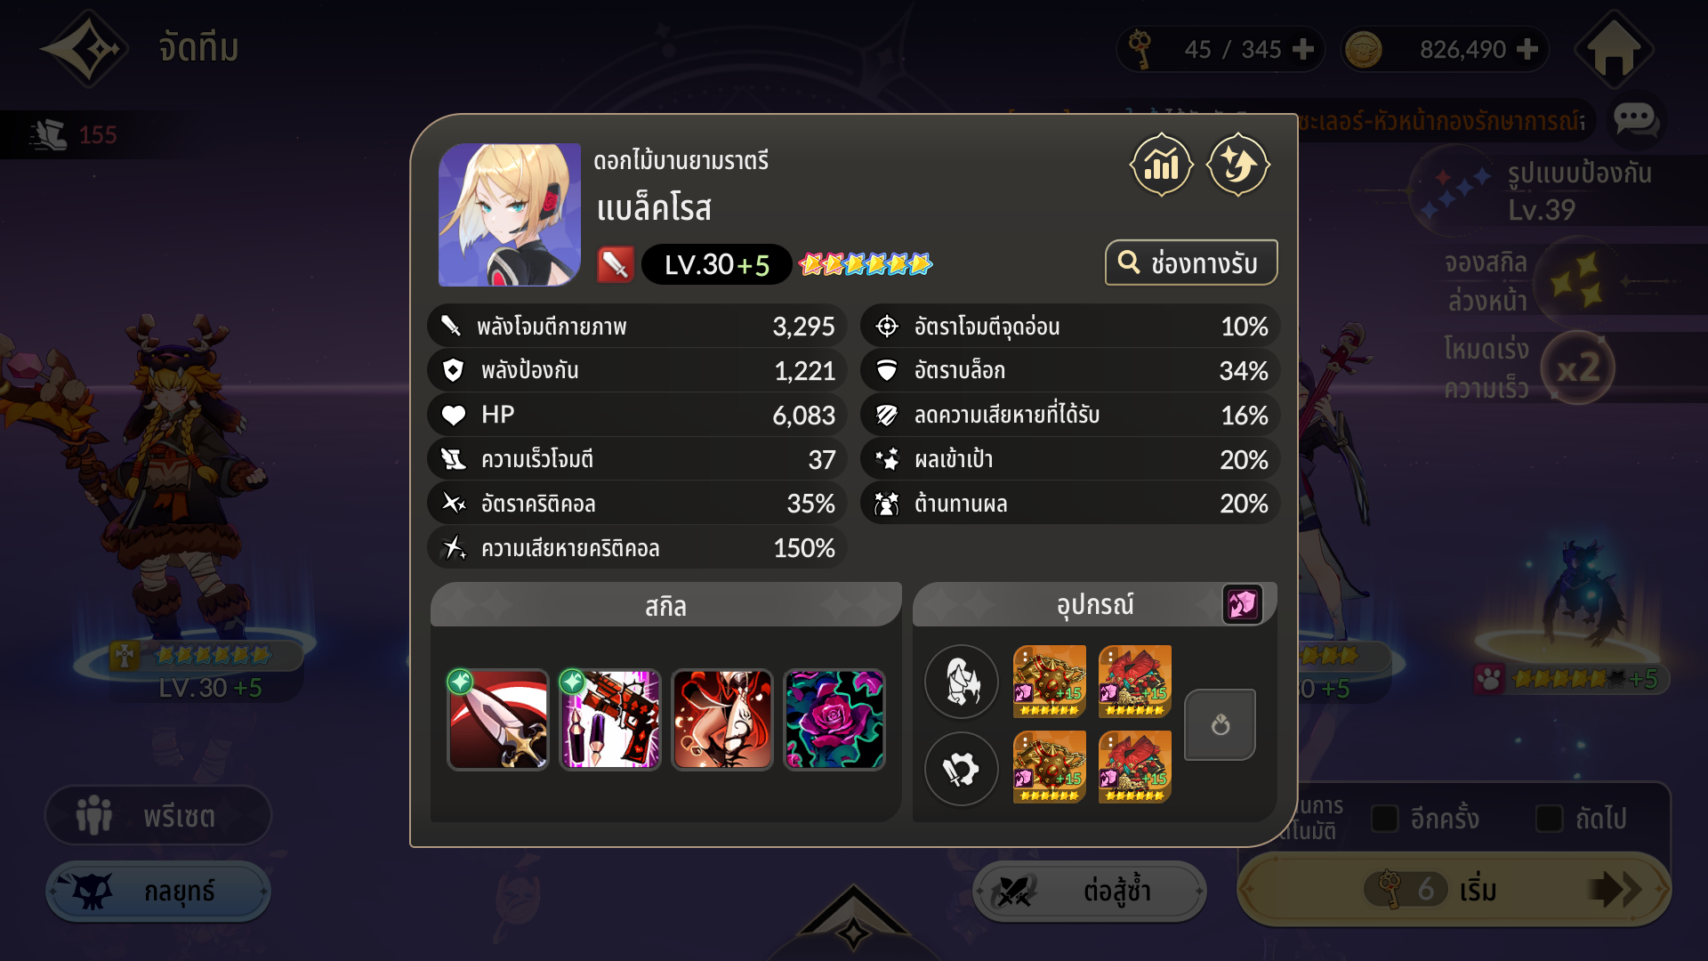
Task: Select the black rose skill icon
Action: tap(834, 720)
